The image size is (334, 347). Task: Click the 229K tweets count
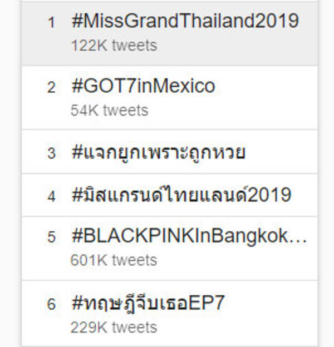tap(114, 326)
